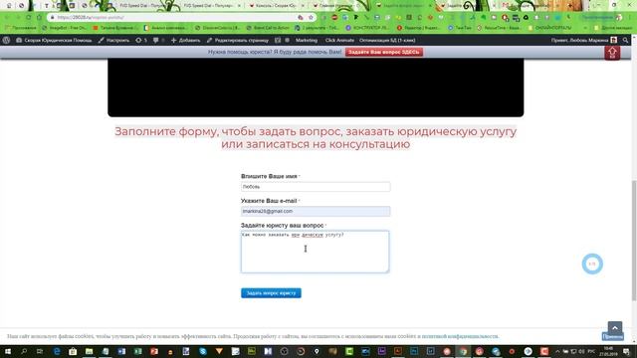The image size is (637, 358).
Task: Open the Brand Call to Action bookmark
Action: tap(268, 28)
